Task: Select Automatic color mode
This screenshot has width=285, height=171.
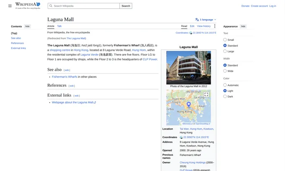Action: (x=225, y=85)
